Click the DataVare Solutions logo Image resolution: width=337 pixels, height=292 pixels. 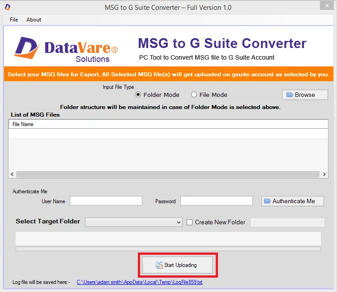click(66, 49)
